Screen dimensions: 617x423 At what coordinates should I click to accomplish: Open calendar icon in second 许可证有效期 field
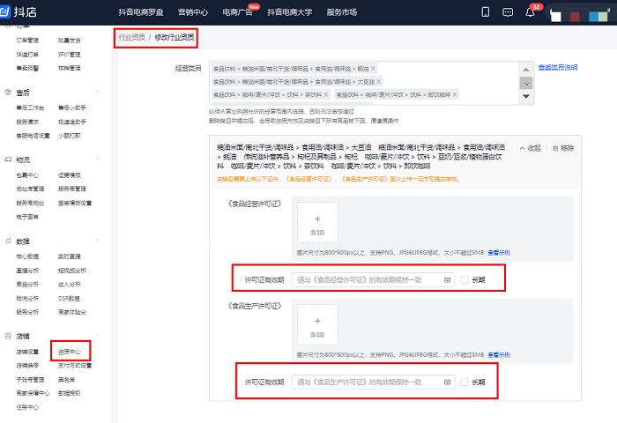click(449, 382)
